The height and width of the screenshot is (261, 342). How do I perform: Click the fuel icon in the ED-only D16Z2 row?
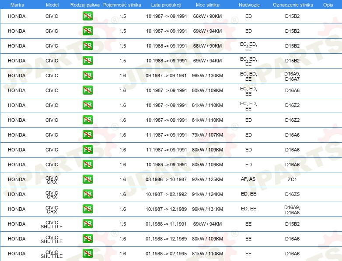87,120
